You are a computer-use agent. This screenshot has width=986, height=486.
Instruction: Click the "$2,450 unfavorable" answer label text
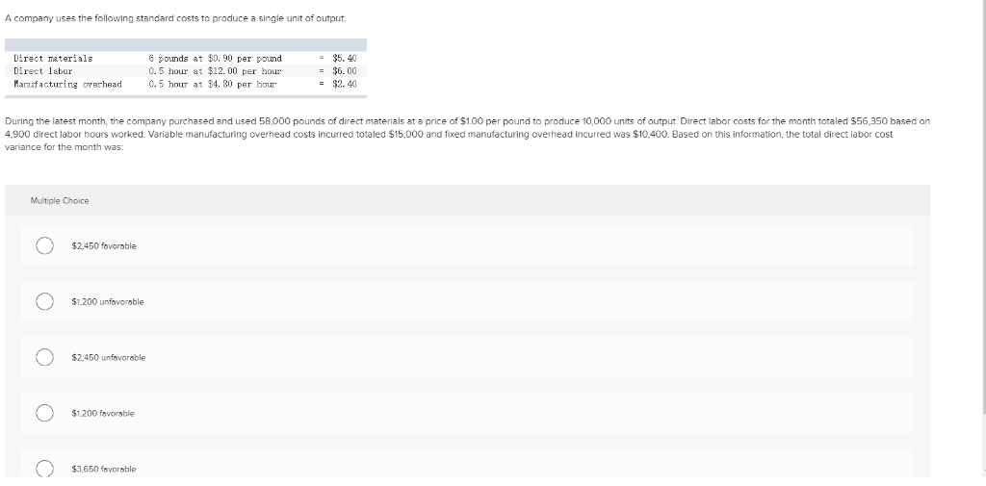click(x=108, y=357)
